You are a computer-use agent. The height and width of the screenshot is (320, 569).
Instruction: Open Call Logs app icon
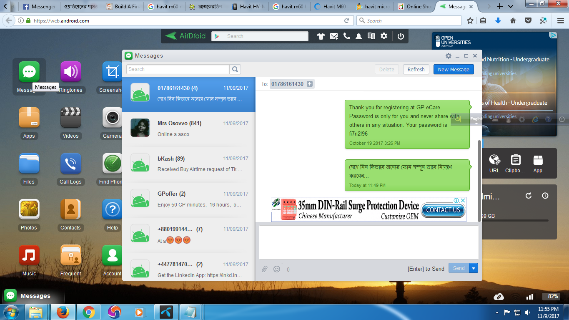70,164
